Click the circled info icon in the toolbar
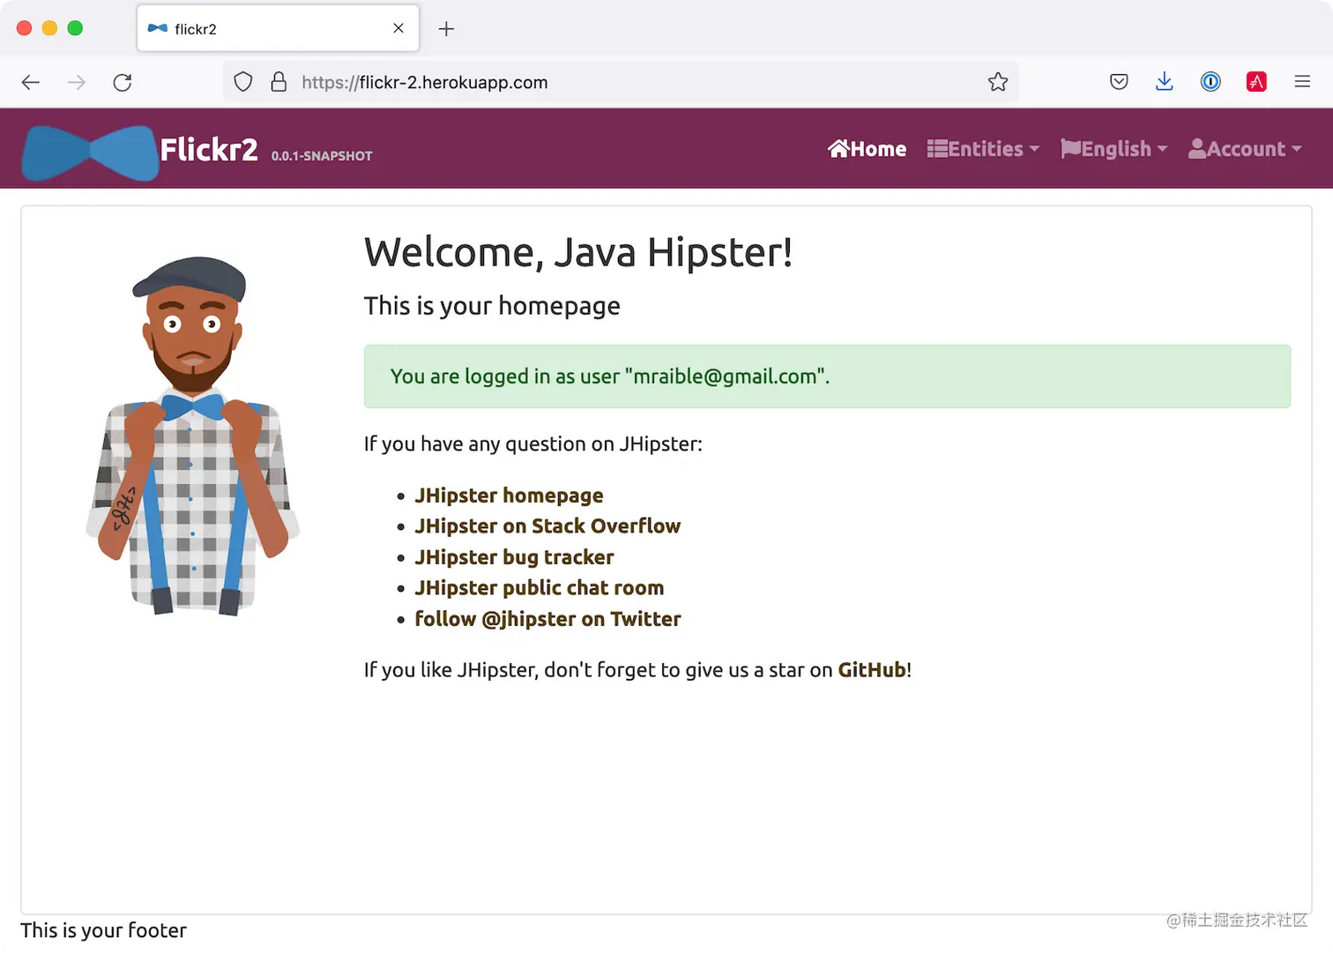Viewport: 1333px width, 954px height. 1210,81
